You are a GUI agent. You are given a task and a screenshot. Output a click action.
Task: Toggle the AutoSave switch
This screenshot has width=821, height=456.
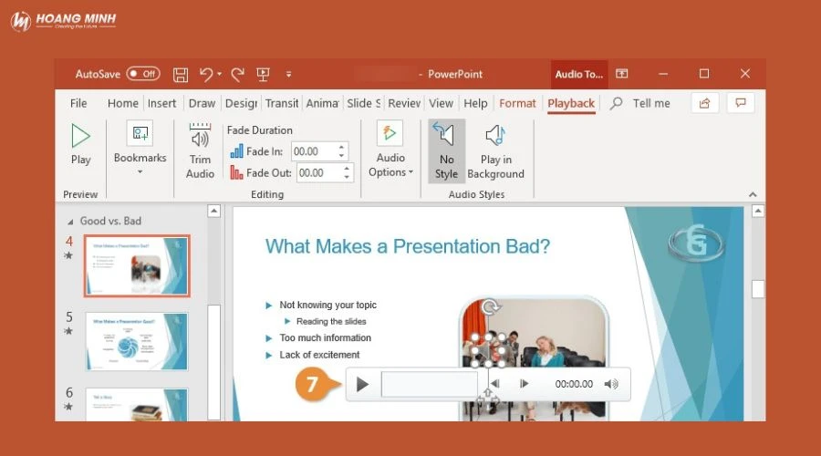[143, 74]
